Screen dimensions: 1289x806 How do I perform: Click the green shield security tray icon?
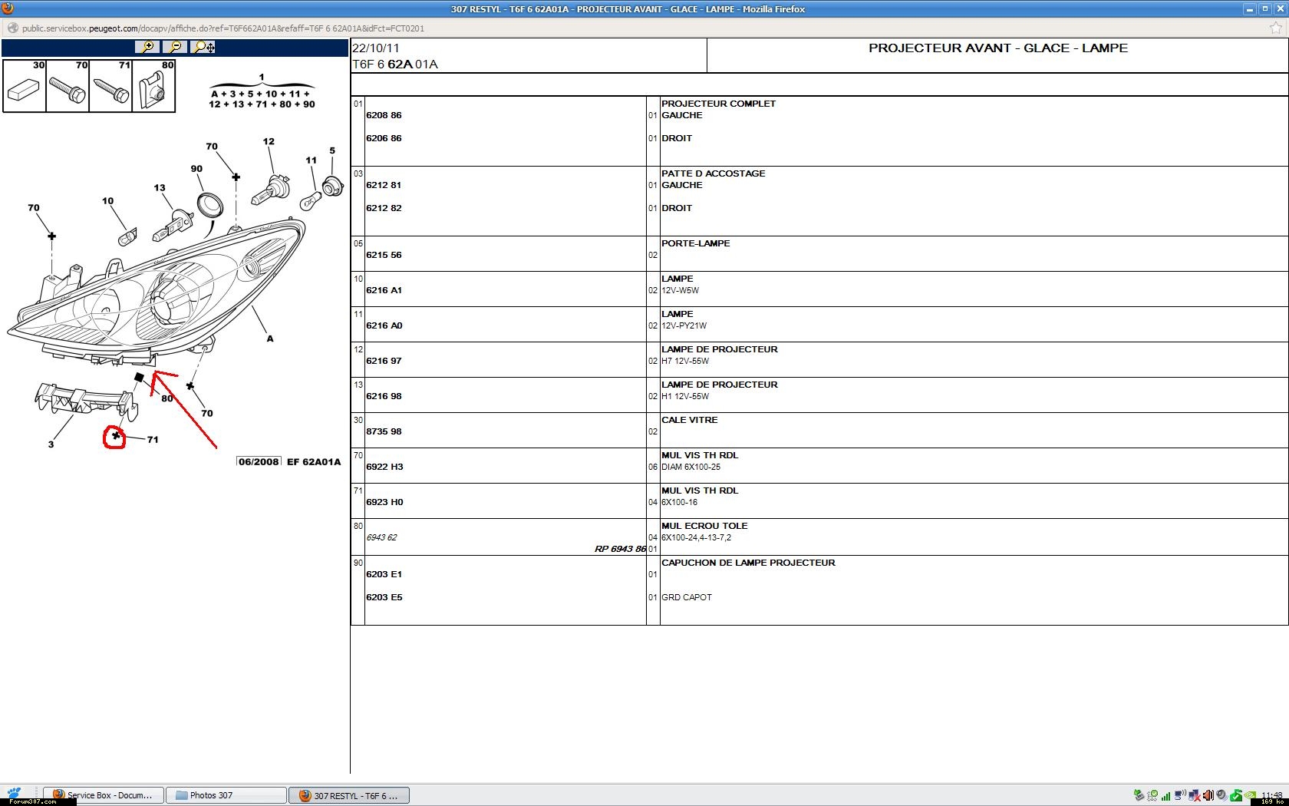1236,795
